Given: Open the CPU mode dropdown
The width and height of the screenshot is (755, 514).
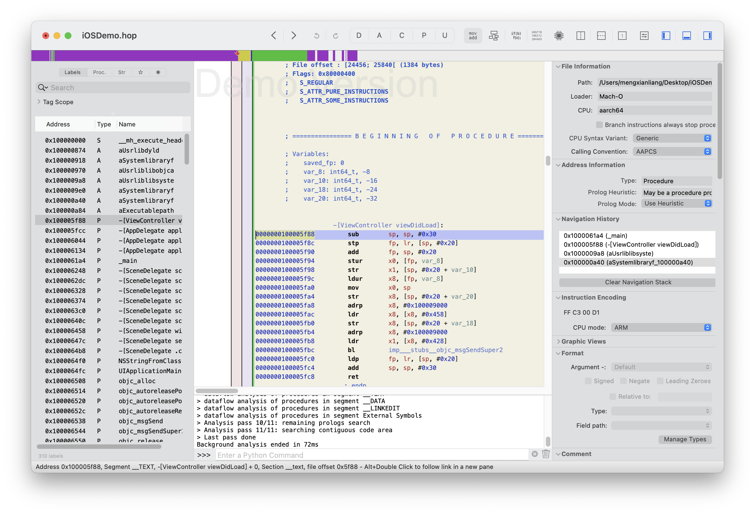Looking at the screenshot, I should pyautogui.click(x=661, y=327).
